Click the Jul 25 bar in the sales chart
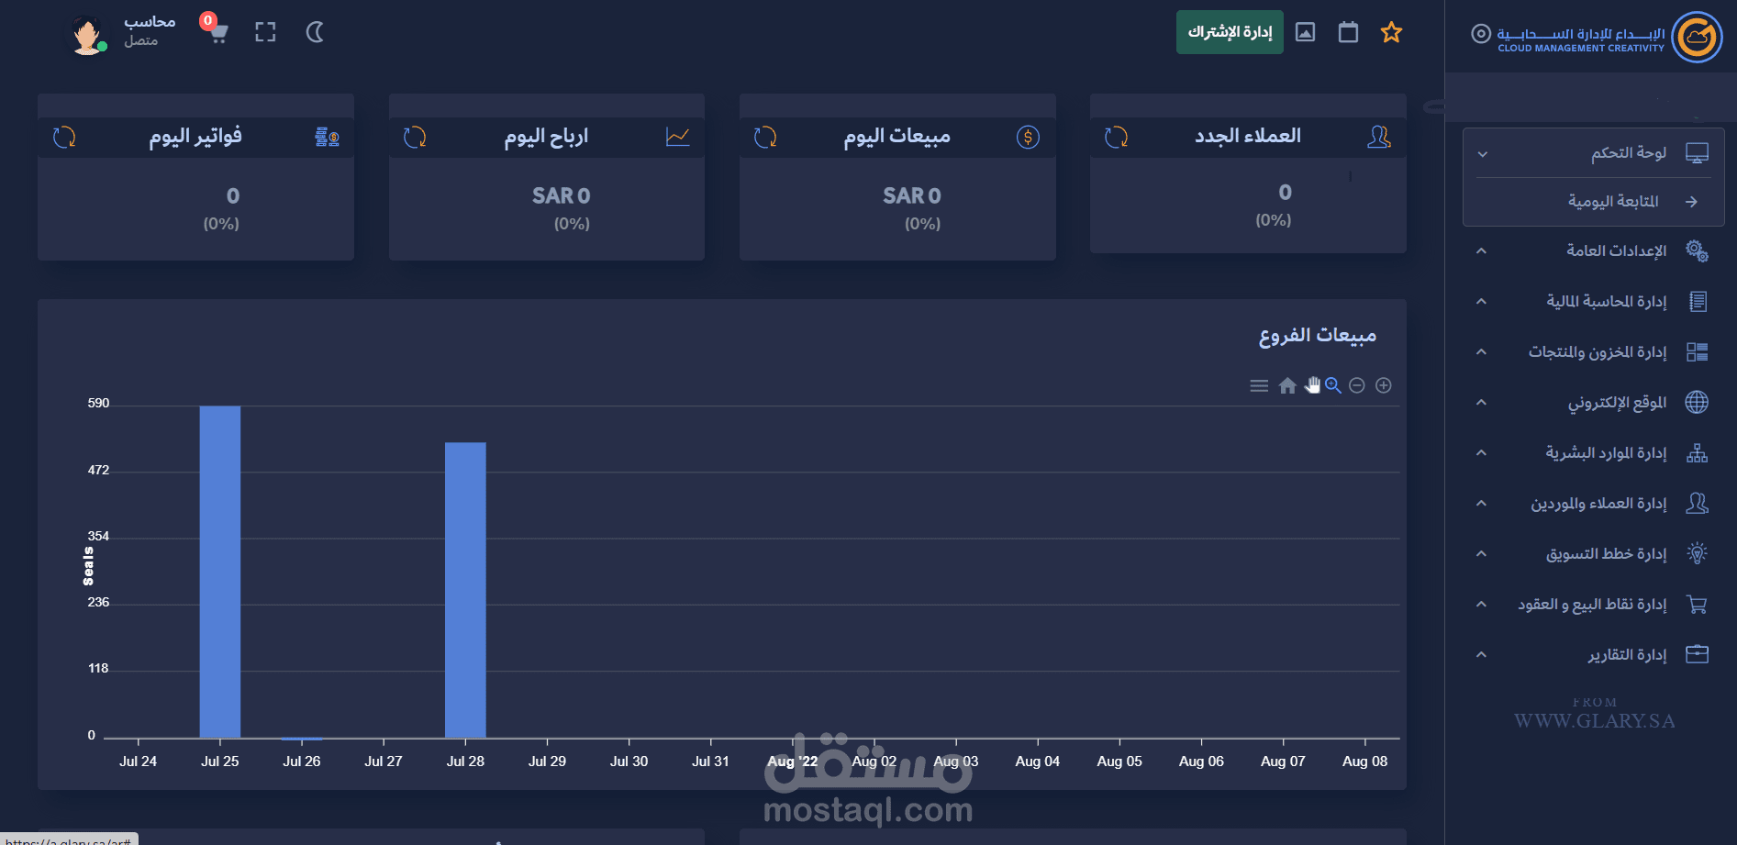Image resolution: width=1737 pixels, height=845 pixels. (x=219, y=569)
